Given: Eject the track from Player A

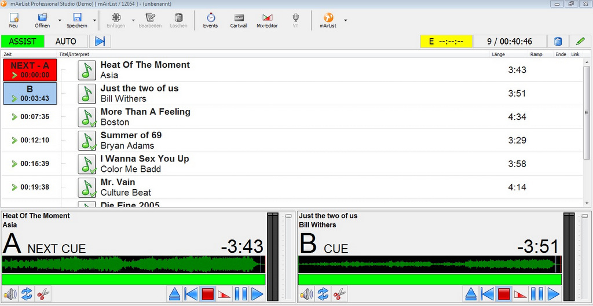Looking at the screenshot, I should click(x=174, y=293).
